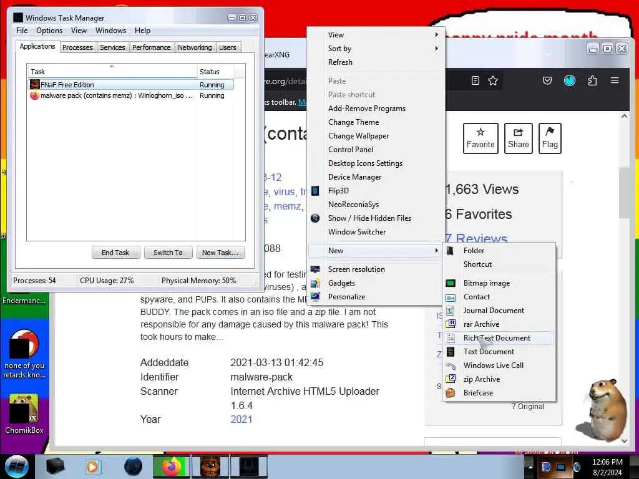
Task: Click the FNaF Freddy taskbar icon
Action: 210,467
